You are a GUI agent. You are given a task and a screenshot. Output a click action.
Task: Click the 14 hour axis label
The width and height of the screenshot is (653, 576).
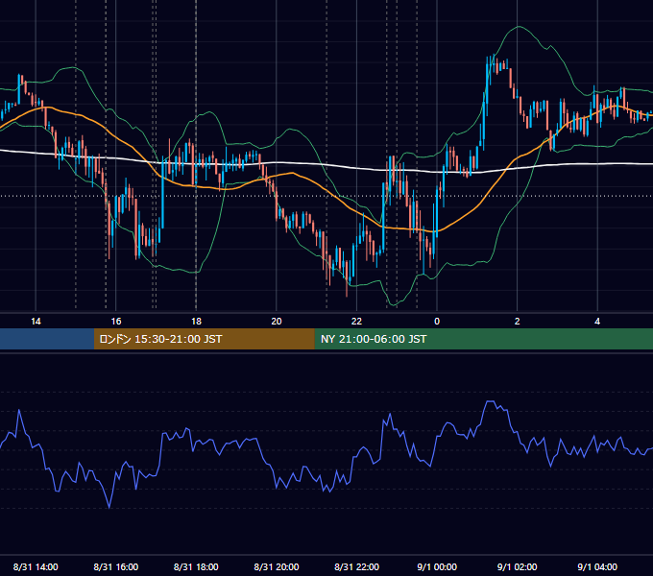(x=36, y=322)
